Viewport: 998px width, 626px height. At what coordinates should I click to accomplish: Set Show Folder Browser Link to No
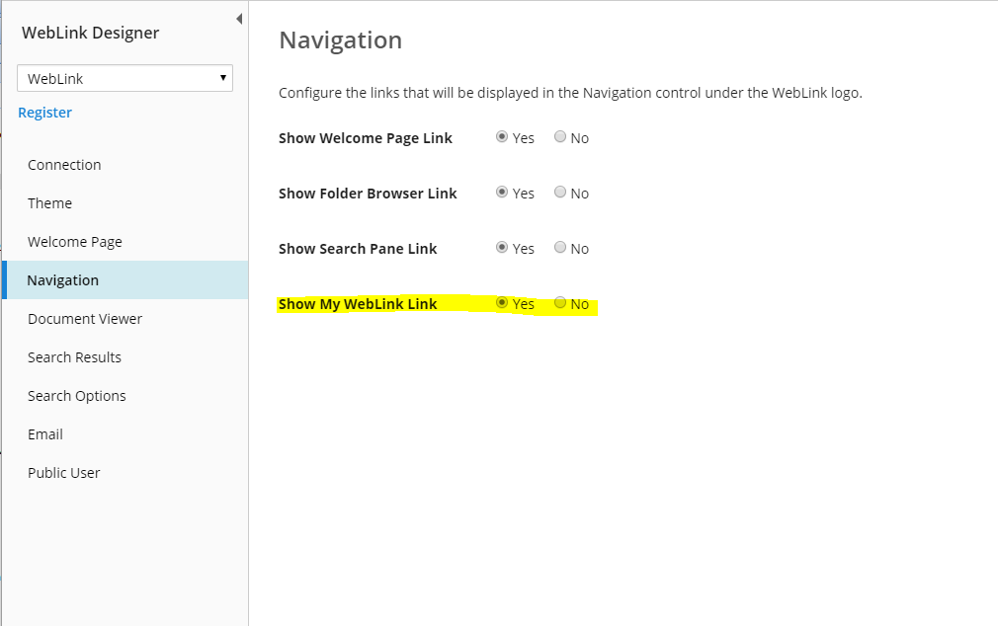[560, 193]
